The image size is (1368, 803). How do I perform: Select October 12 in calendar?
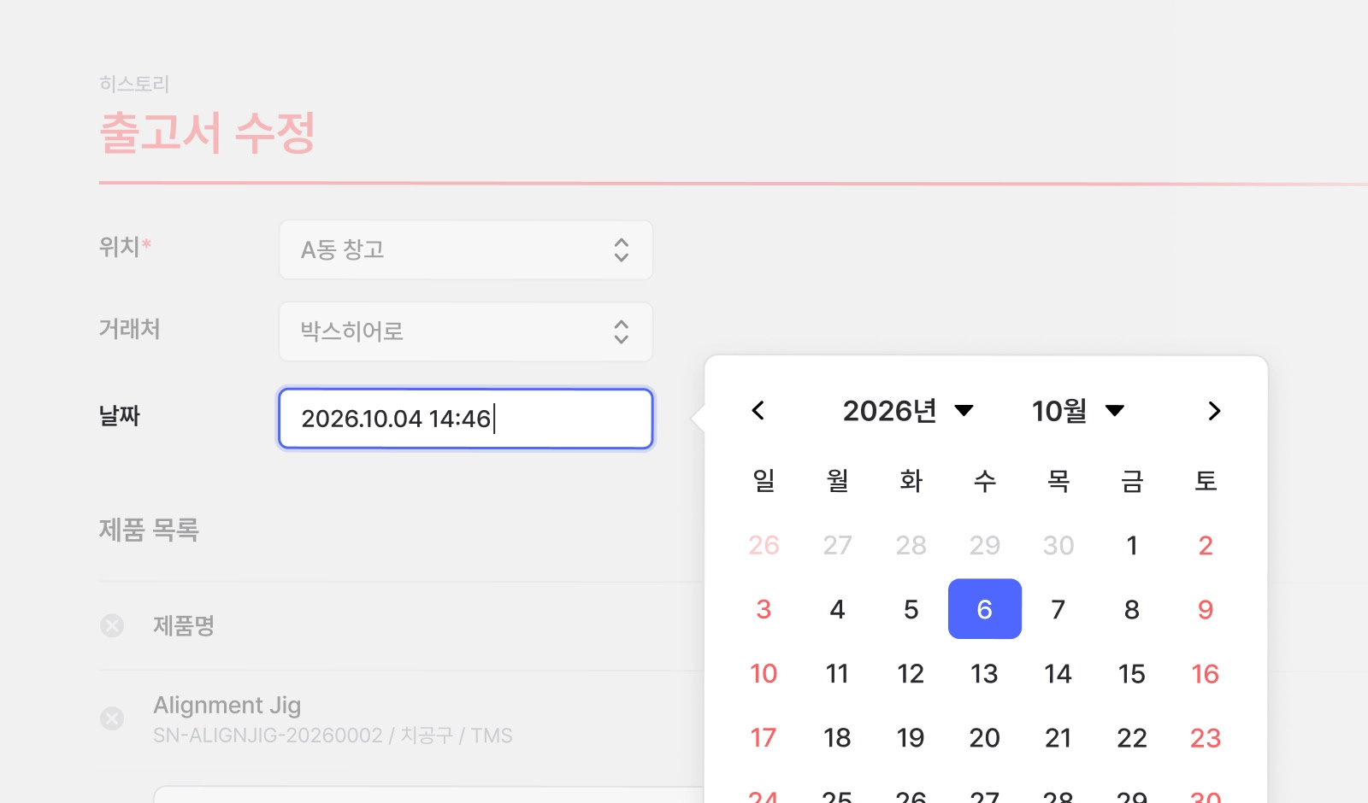click(911, 674)
